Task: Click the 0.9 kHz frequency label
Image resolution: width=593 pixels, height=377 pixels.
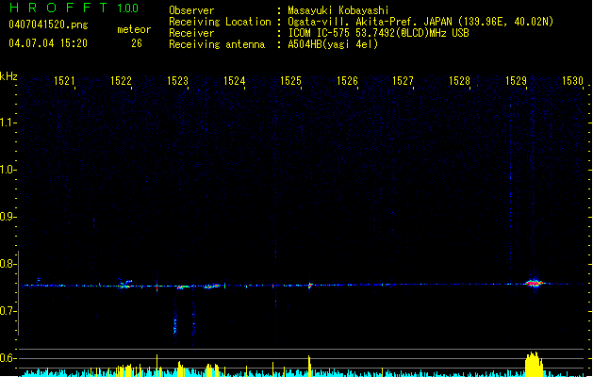Action: pyautogui.click(x=8, y=217)
